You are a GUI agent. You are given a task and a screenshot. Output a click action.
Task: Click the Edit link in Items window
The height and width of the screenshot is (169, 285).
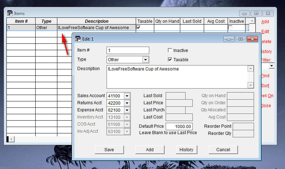(265, 32)
